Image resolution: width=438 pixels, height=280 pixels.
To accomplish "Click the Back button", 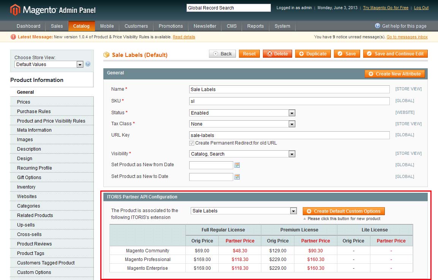I will tap(222, 54).
